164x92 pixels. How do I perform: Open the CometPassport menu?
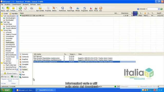[x=16, y=5]
